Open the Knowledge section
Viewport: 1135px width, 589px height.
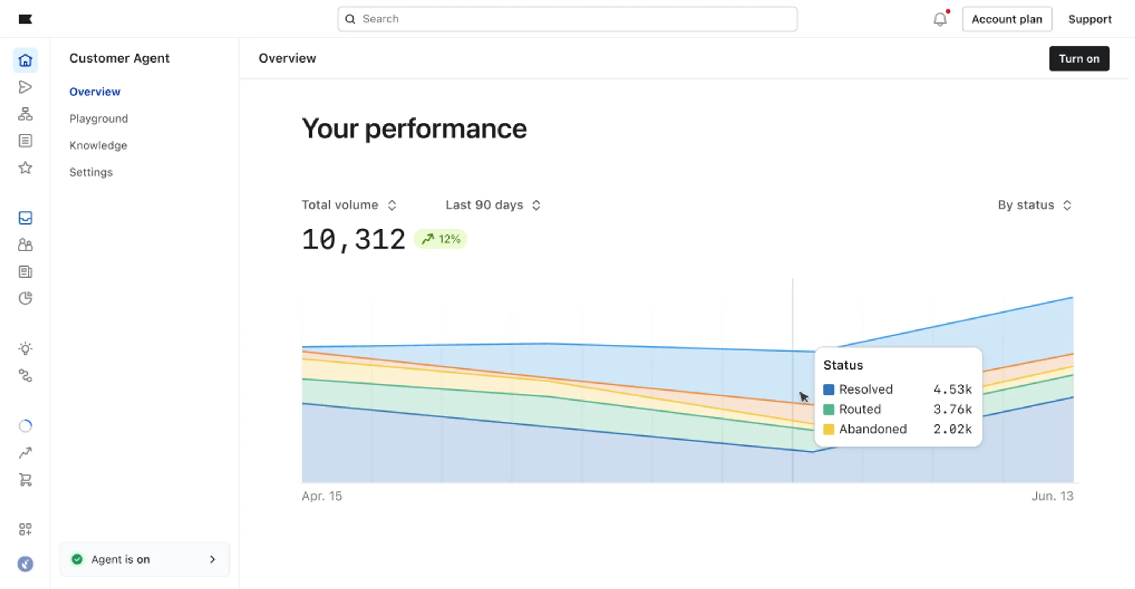98,145
